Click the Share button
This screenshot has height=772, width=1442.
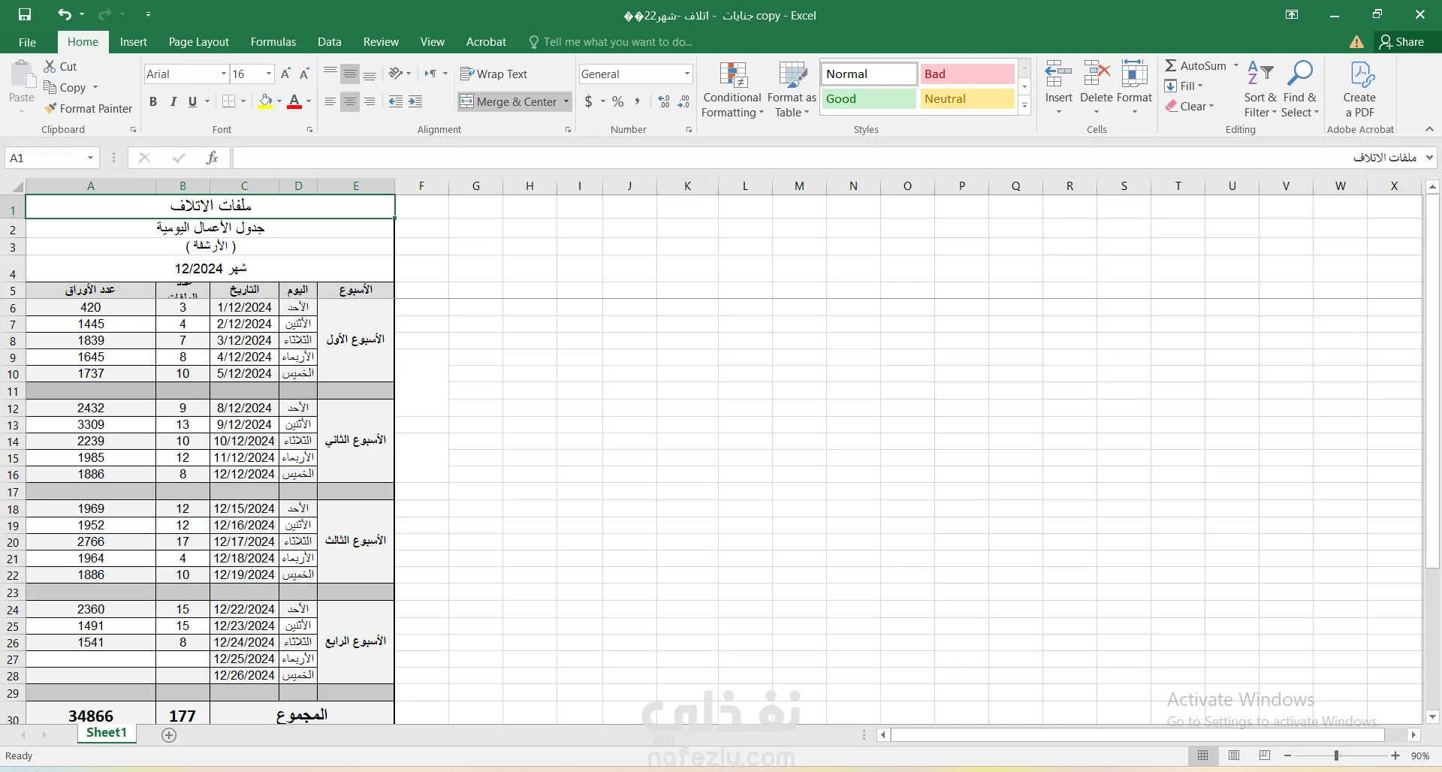(1401, 42)
